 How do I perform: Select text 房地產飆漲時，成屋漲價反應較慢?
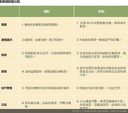(x=46, y=71)
